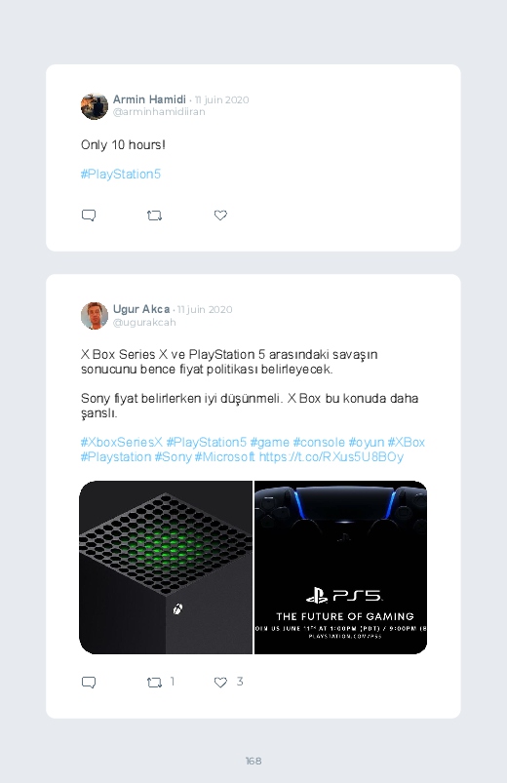507x783 pixels.
Task: Like the 'Only 10 hours!' tweet
Action: coord(220,215)
